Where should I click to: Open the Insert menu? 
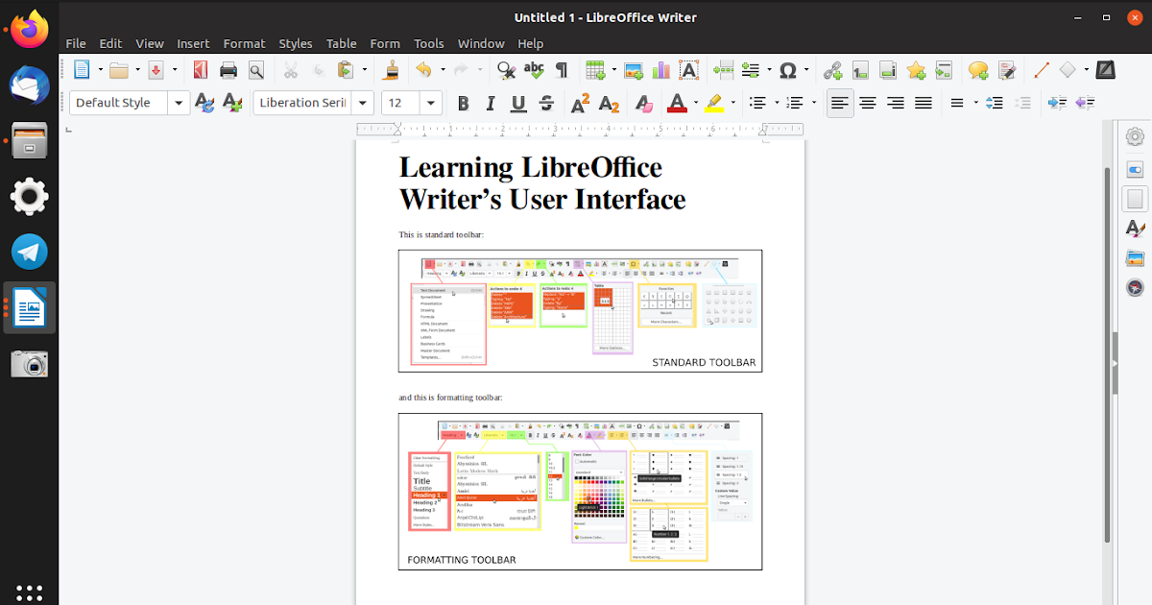193,43
